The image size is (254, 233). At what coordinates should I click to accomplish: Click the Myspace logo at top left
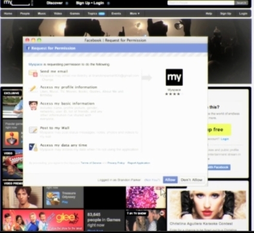tap(17, 3)
